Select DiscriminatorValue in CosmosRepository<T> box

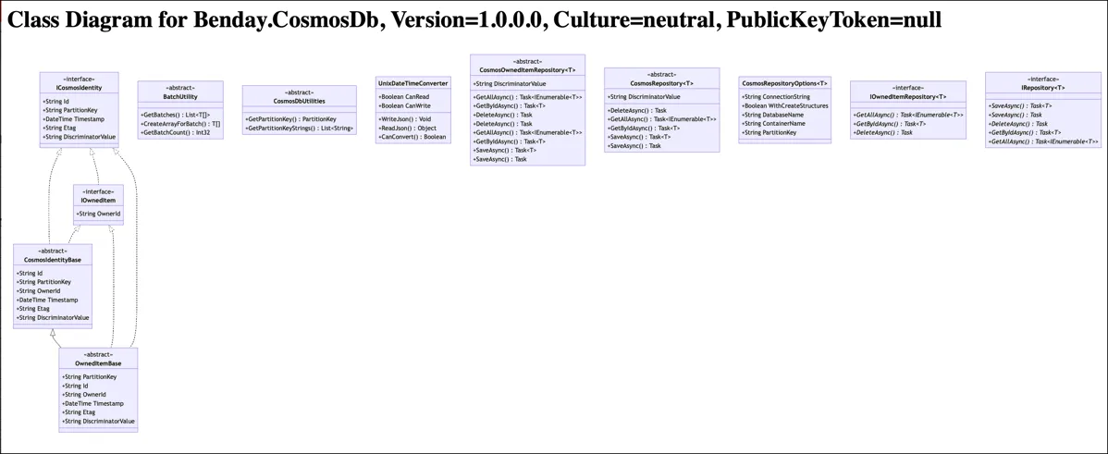pos(644,97)
